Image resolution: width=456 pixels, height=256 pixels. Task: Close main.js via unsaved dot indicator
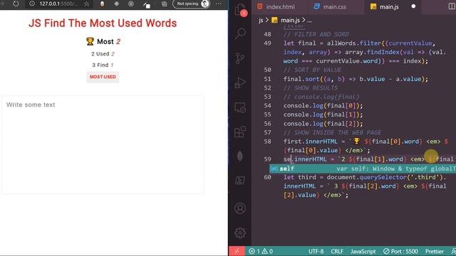(413, 6)
